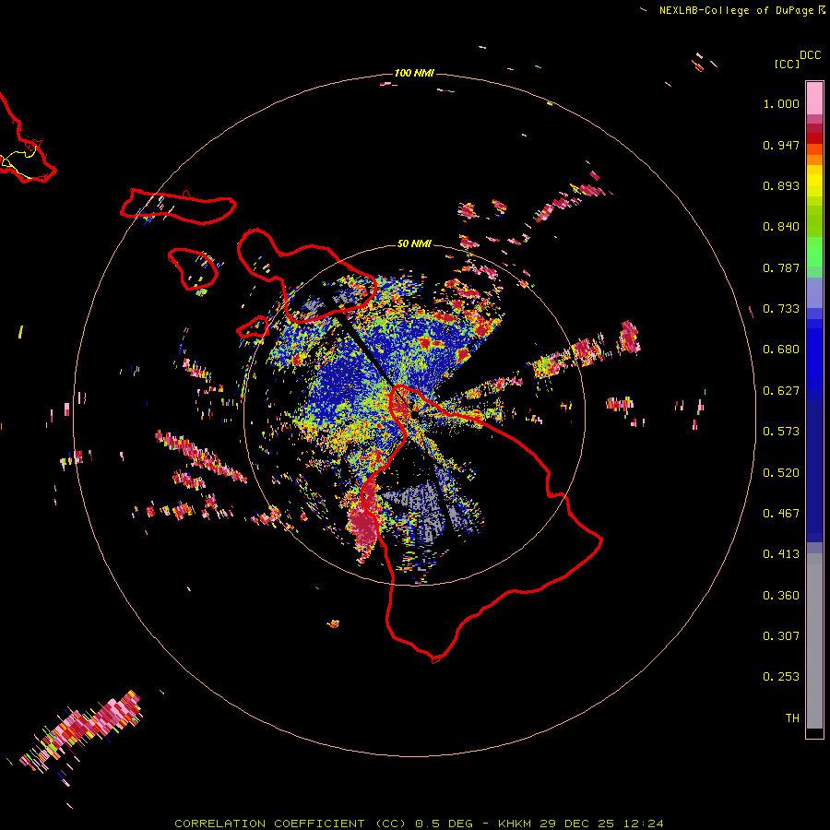This screenshot has height=830, width=830.
Task: Pick the gray low-value color bar segment
Action: click(x=814, y=641)
